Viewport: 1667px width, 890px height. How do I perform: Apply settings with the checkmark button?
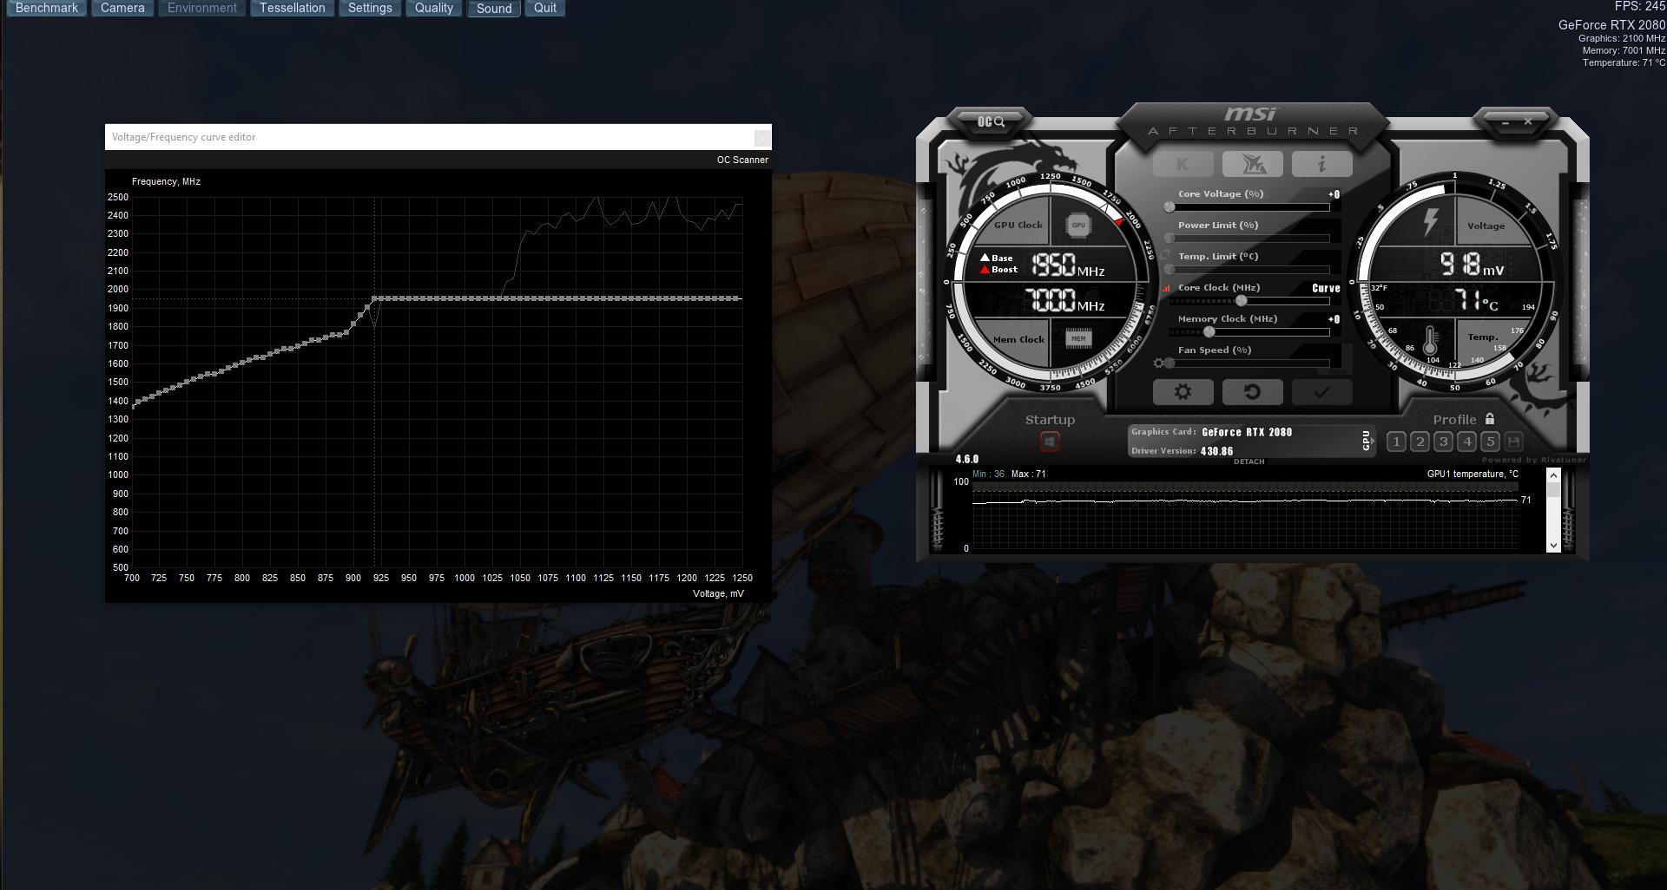point(1321,392)
